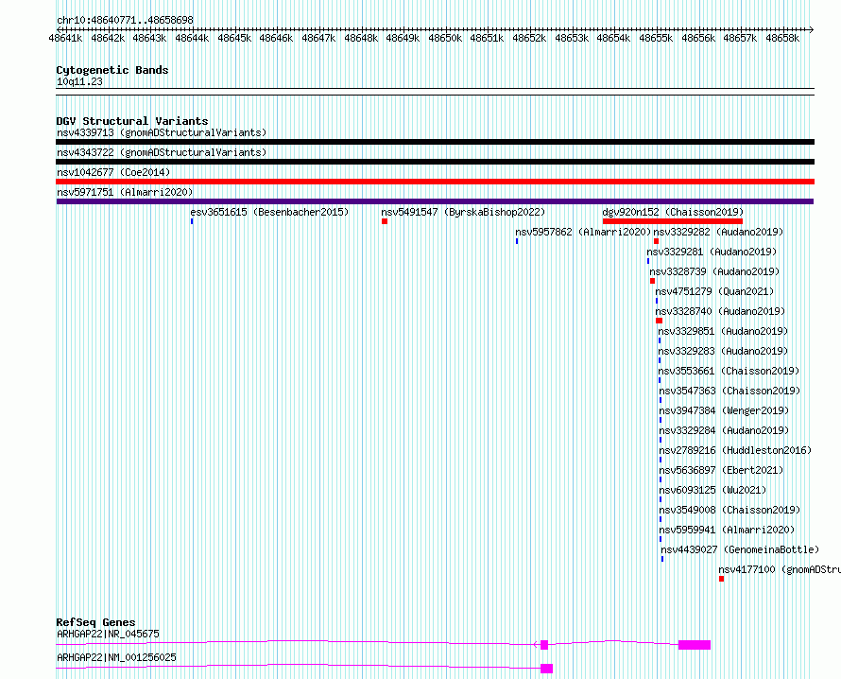Click the 48658k ruler position

[782, 38]
